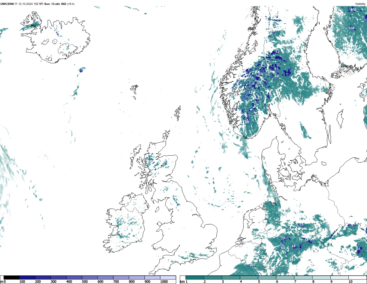This screenshot has width=367, height=284.
Task: Pick the 6–7 km legend swatch
Action: click(285, 277)
